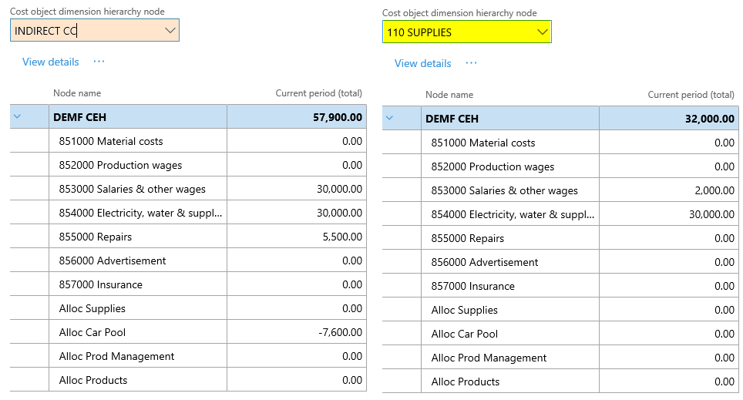Select 853000 Salaries & other wages in left grid
Screen dimensions: 743x400
pyautogui.click(x=132, y=189)
